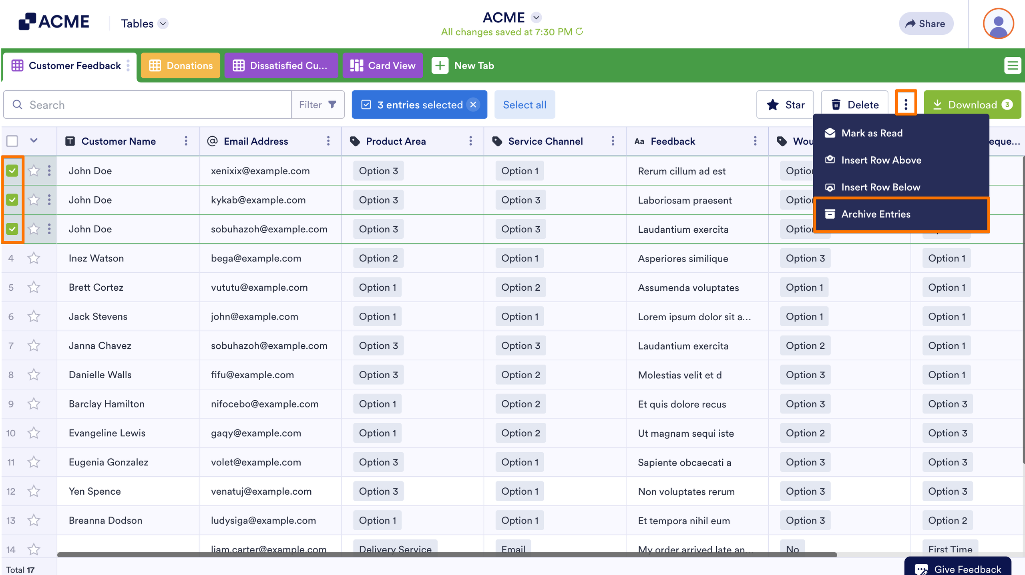1025x575 pixels.
Task: Star the Yen Spence row
Action: tap(34, 491)
